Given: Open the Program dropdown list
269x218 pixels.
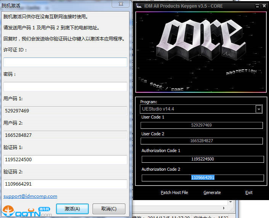Looking at the screenshot, I should [259, 109].
